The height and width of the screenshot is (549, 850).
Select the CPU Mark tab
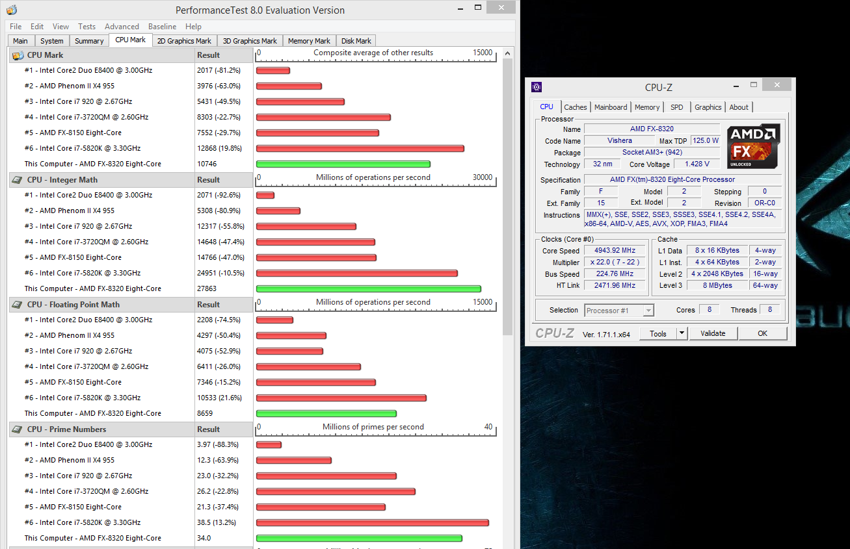pyautogui.click(x=130, y=40)
